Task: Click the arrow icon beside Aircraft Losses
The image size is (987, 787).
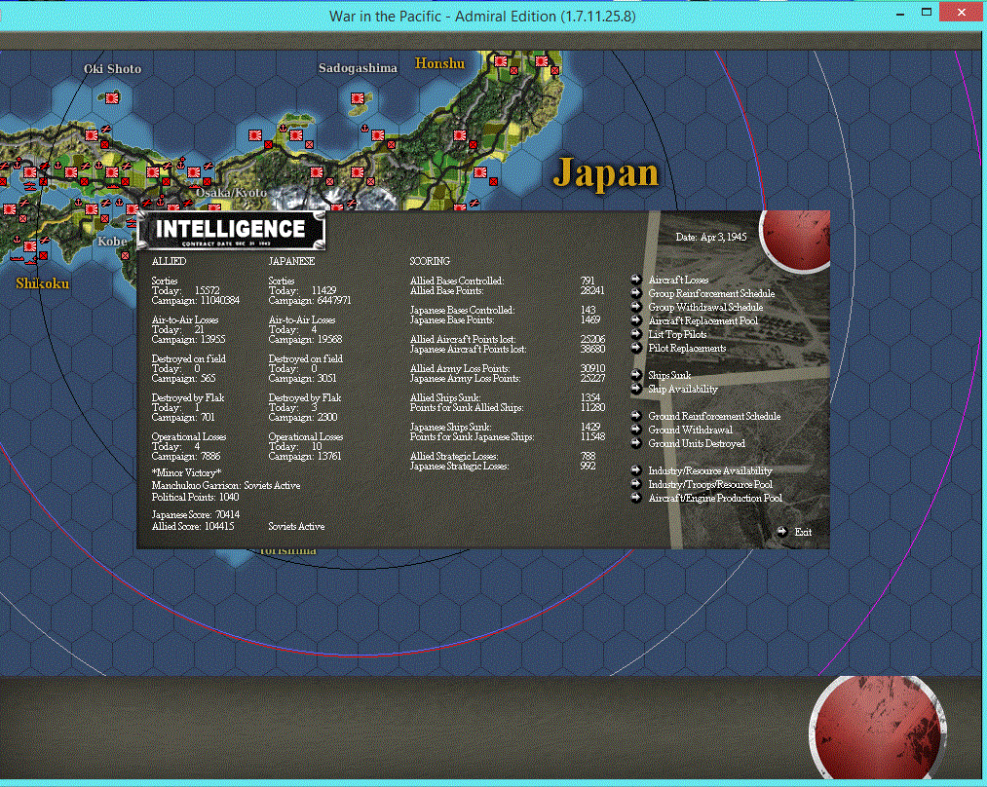Action: pyautogui.click(x=636, y=279)
